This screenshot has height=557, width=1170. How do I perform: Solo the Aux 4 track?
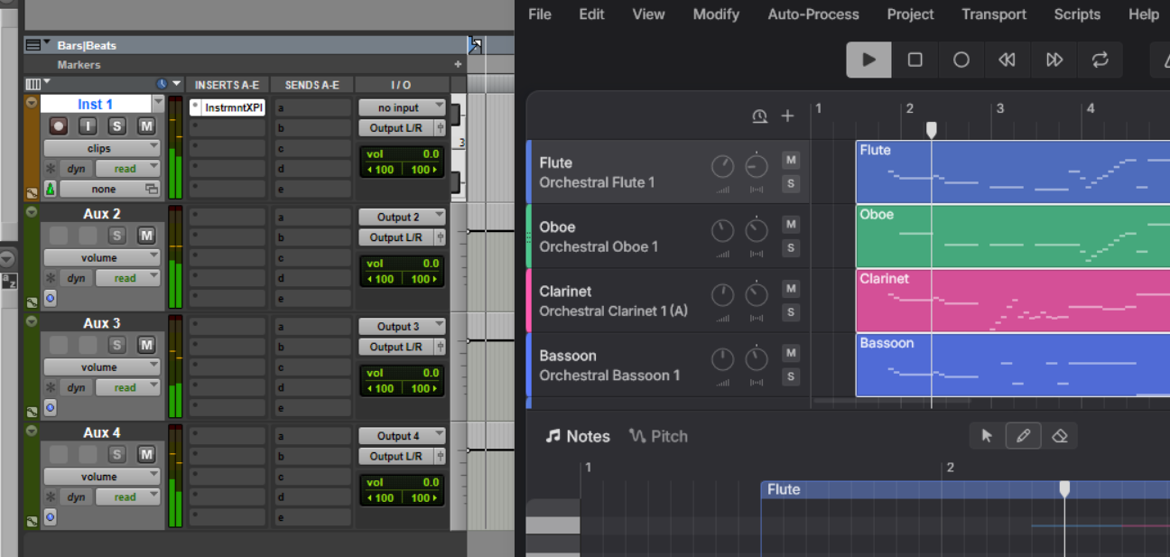[x=116, y=454]
